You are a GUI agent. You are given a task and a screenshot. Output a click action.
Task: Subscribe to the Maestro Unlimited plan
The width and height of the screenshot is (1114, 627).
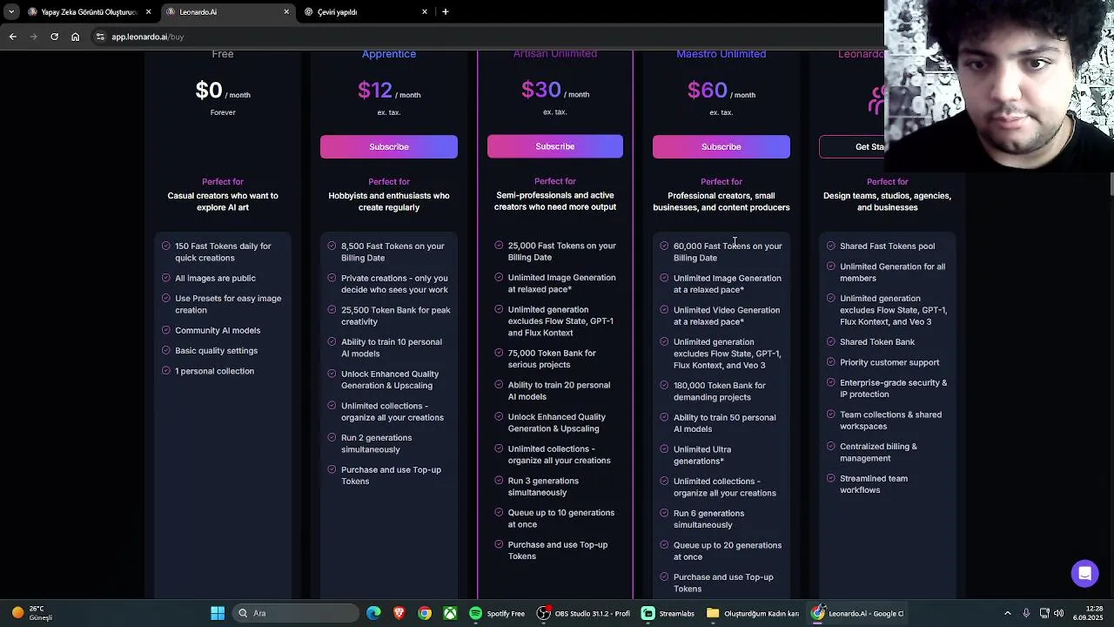(721, 146)
